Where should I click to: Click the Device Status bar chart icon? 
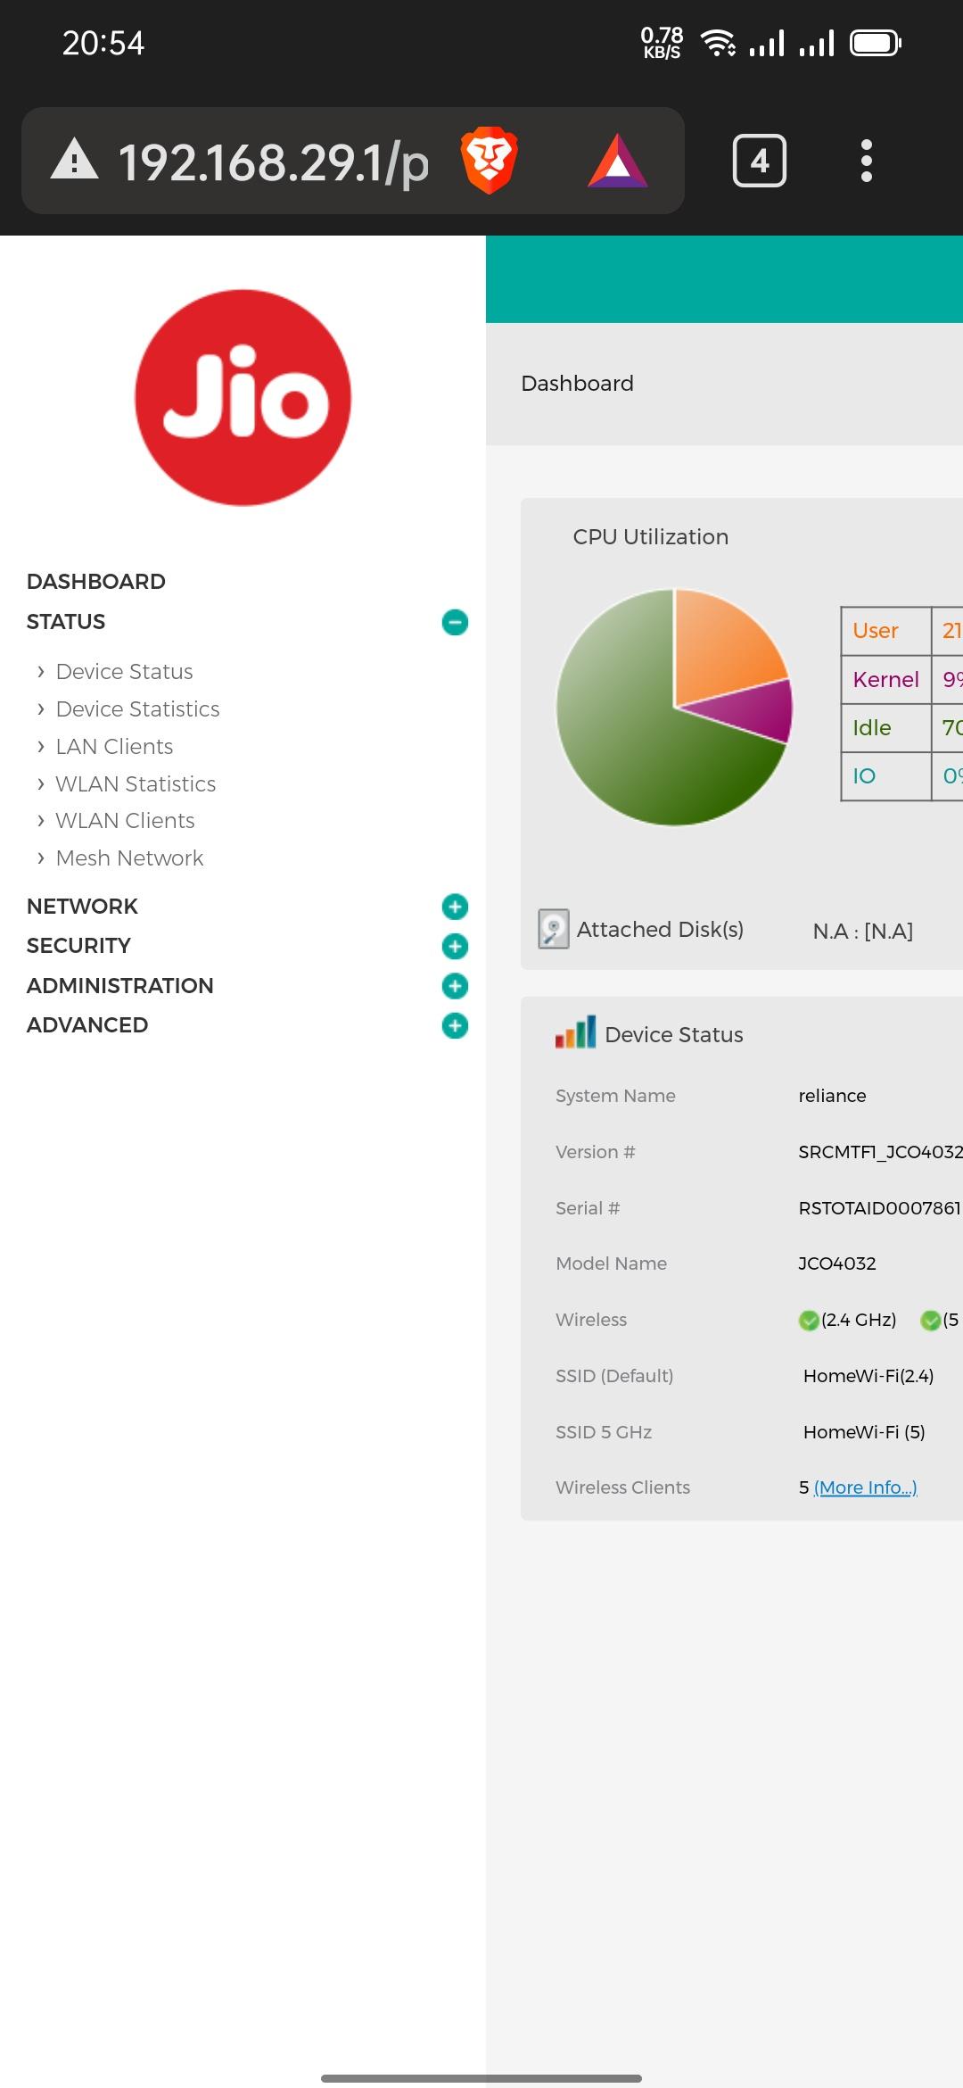point(575,1033)
